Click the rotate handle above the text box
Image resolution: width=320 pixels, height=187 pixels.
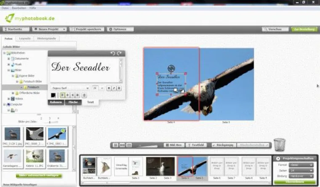[171, 68]
